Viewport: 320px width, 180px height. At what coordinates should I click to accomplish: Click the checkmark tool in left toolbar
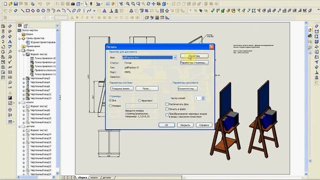point(10,62)
